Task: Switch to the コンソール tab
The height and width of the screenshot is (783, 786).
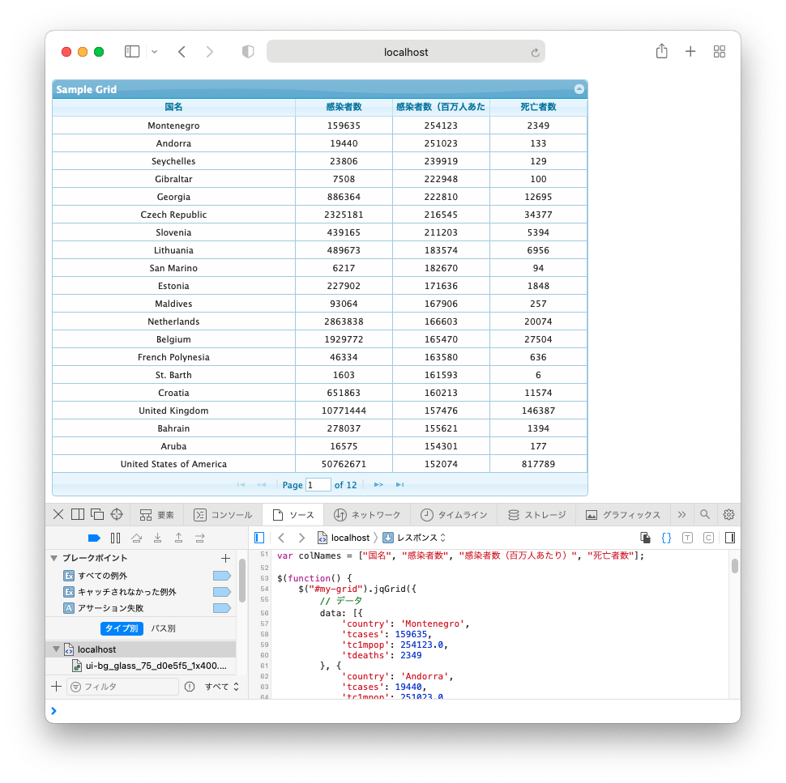Action: coord(223,515)
